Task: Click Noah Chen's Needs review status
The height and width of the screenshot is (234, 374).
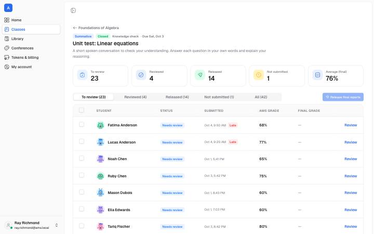Action: 172,159
